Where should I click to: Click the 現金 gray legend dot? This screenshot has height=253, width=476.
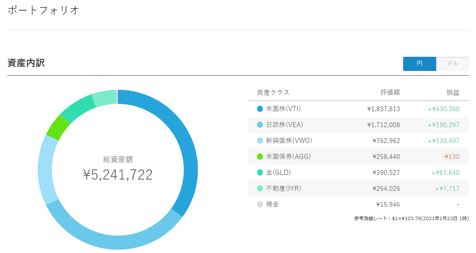[x=260, y=205]
